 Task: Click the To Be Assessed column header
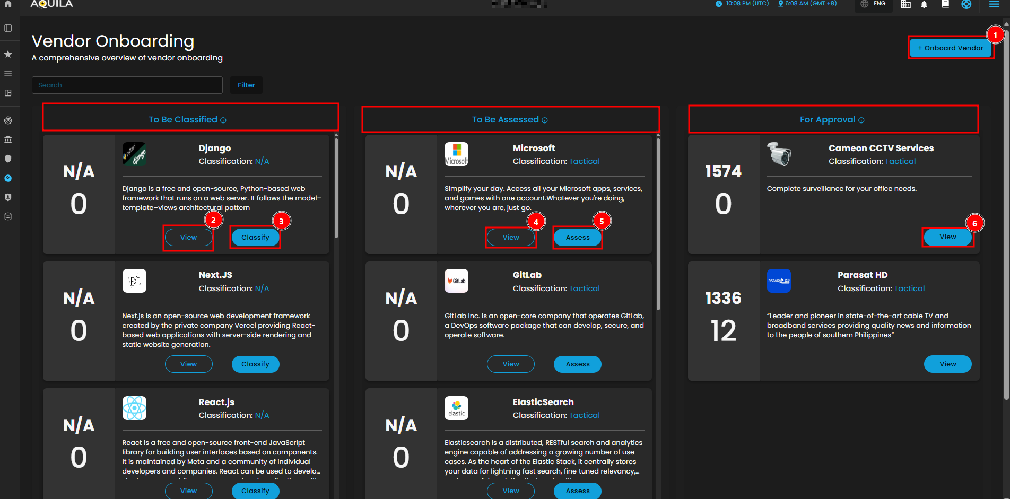pos(505,120)
